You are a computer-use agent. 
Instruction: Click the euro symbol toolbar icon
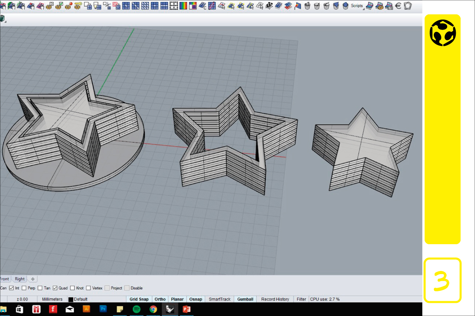pyautogui.click(x=398, y=6)
